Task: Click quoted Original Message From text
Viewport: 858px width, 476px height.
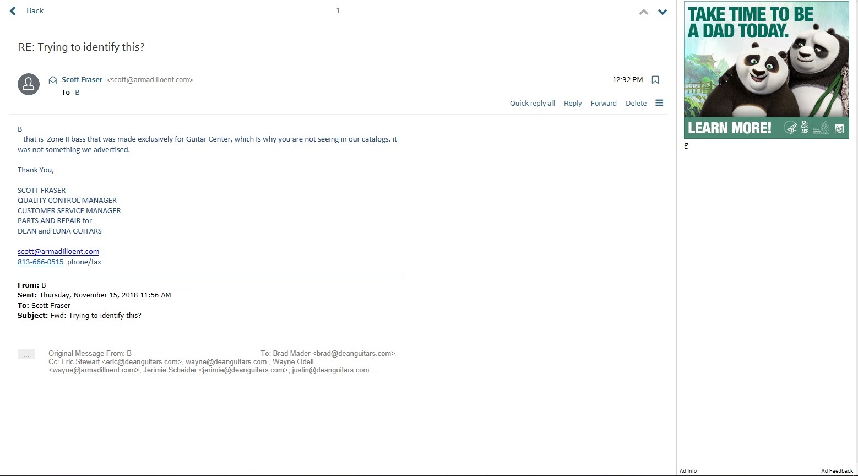Action: 90,354
